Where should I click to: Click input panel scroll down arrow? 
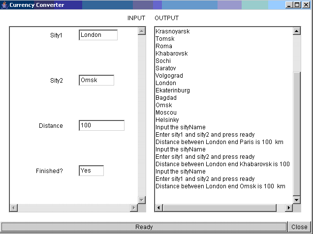[142, 200]
